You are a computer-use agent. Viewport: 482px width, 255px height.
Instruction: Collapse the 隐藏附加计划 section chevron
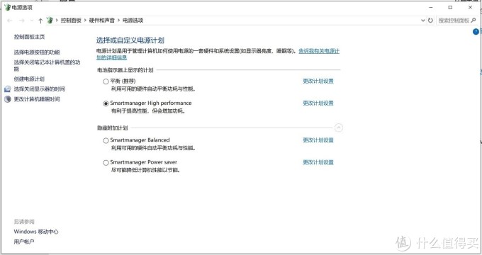pos(338,127)
